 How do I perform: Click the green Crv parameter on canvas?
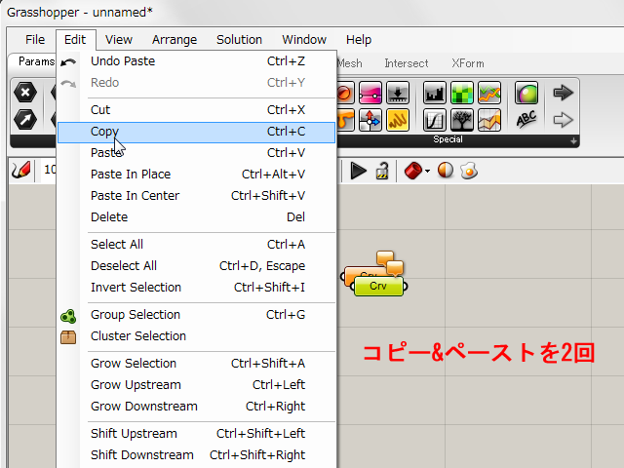pos(378,286)
